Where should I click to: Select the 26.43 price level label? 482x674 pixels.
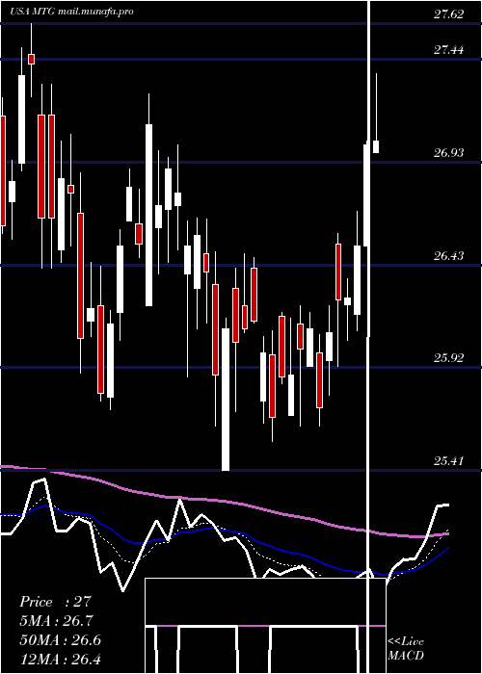click(x=448, y=256)
